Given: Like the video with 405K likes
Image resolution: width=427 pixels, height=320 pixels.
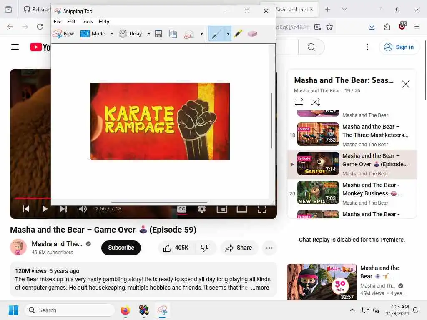Looking at the screenshot, I should coord(176,247).
